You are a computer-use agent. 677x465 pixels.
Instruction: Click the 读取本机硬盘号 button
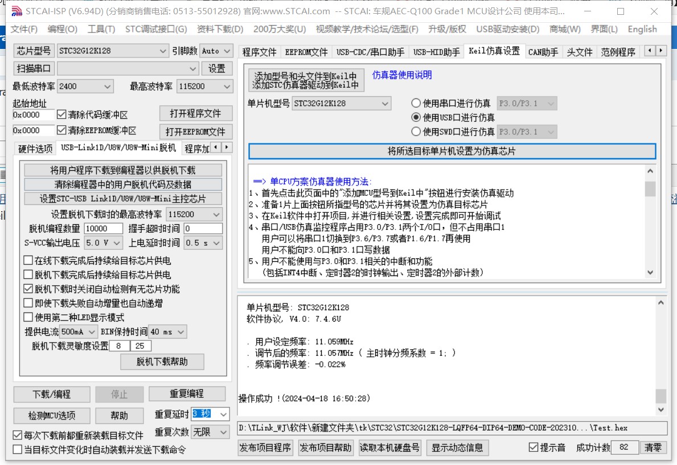(x=389, y=448)
